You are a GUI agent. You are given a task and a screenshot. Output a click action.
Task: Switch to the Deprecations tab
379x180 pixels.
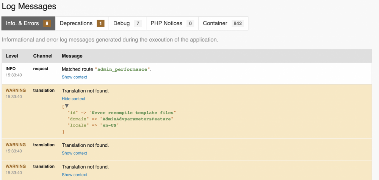pos(76,23)
